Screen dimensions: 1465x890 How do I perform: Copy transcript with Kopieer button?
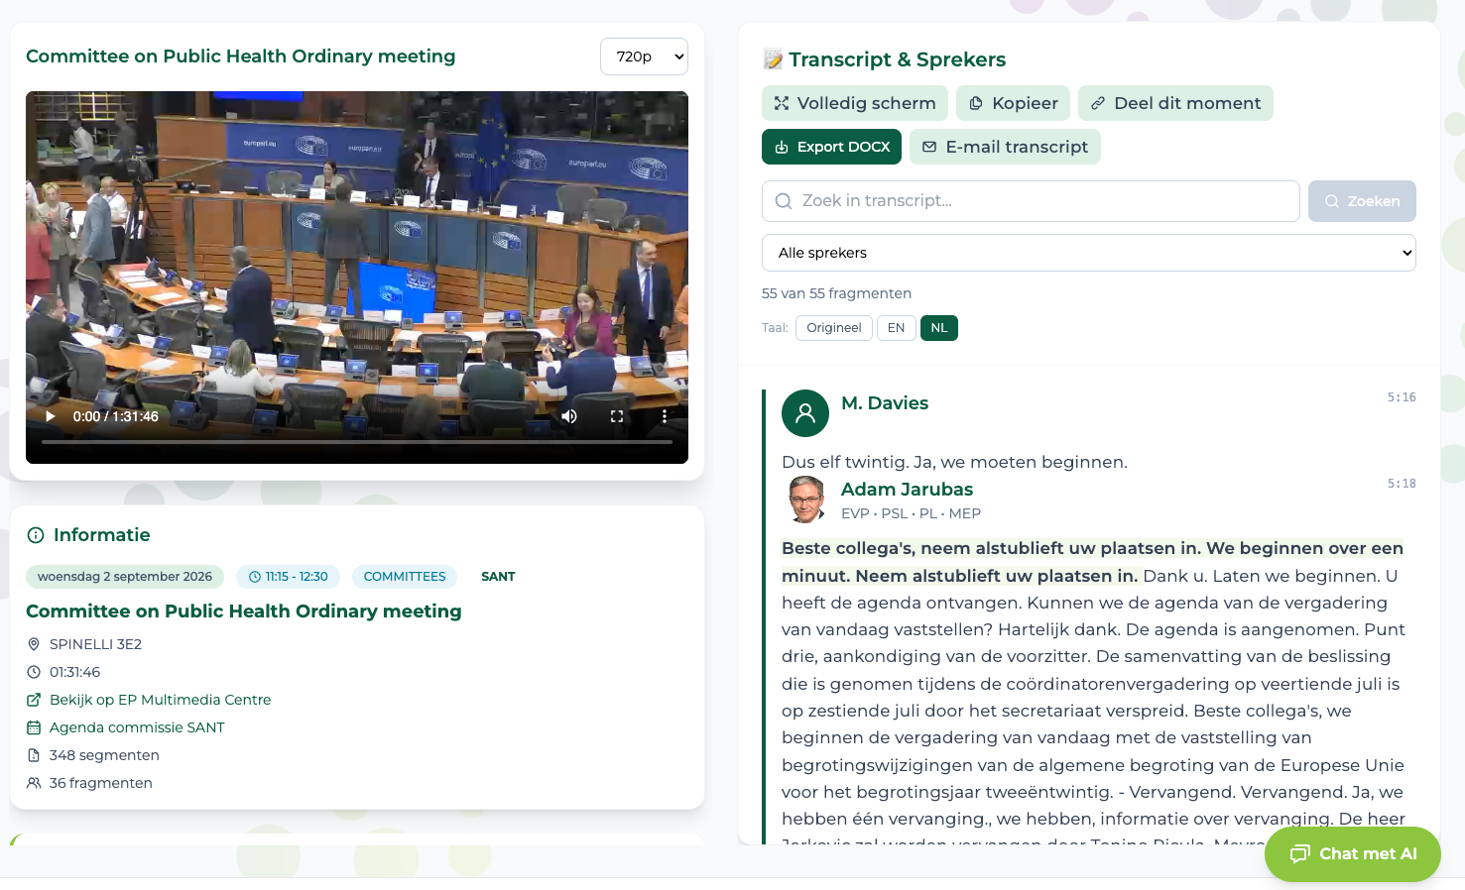pos(1013,103)
